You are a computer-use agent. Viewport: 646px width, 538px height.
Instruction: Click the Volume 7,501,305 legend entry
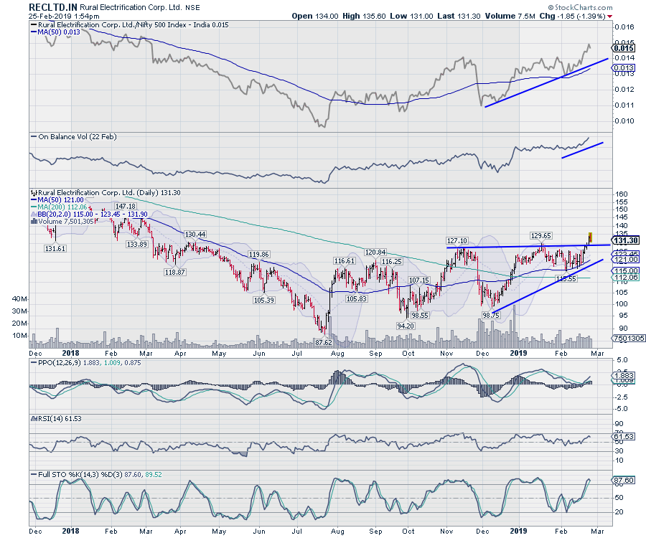pyautogui.click(x=63, y=222)
